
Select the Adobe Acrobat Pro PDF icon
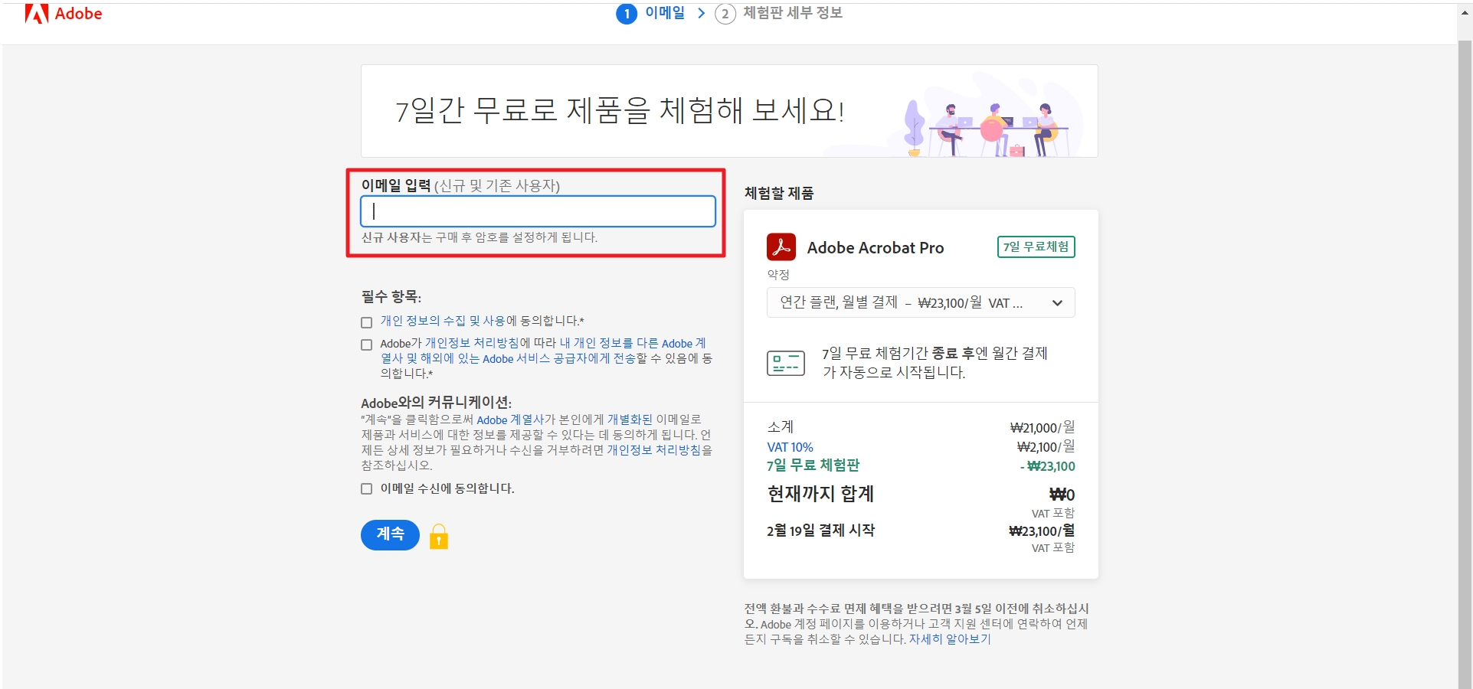781,247
